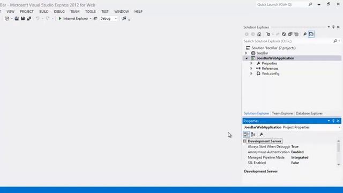
Task: Select the SSL Enabled False value
Action: coord(295,163)
